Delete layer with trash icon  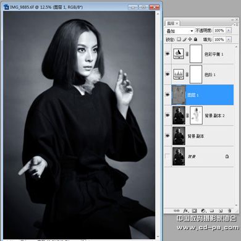point(229,211)
